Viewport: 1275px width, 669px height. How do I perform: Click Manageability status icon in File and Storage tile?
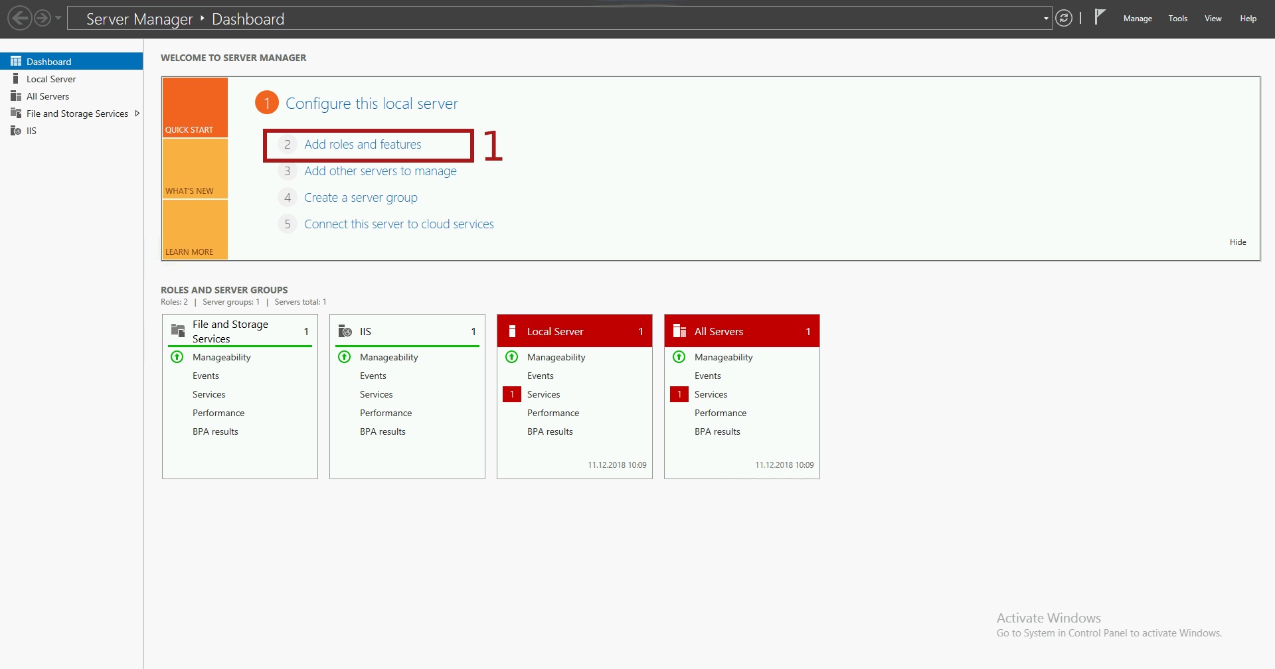[x=177, y=357]
